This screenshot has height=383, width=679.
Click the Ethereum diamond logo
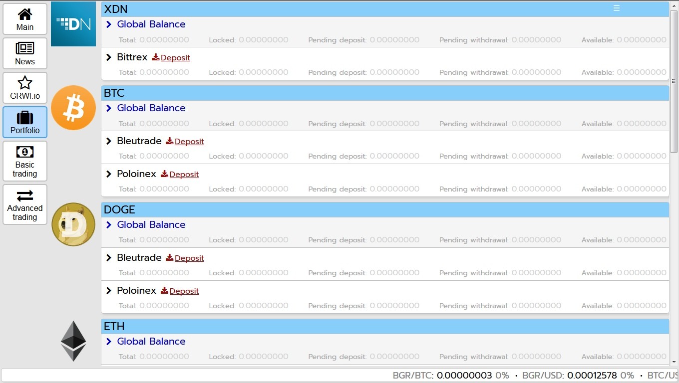tap(73, 341)
